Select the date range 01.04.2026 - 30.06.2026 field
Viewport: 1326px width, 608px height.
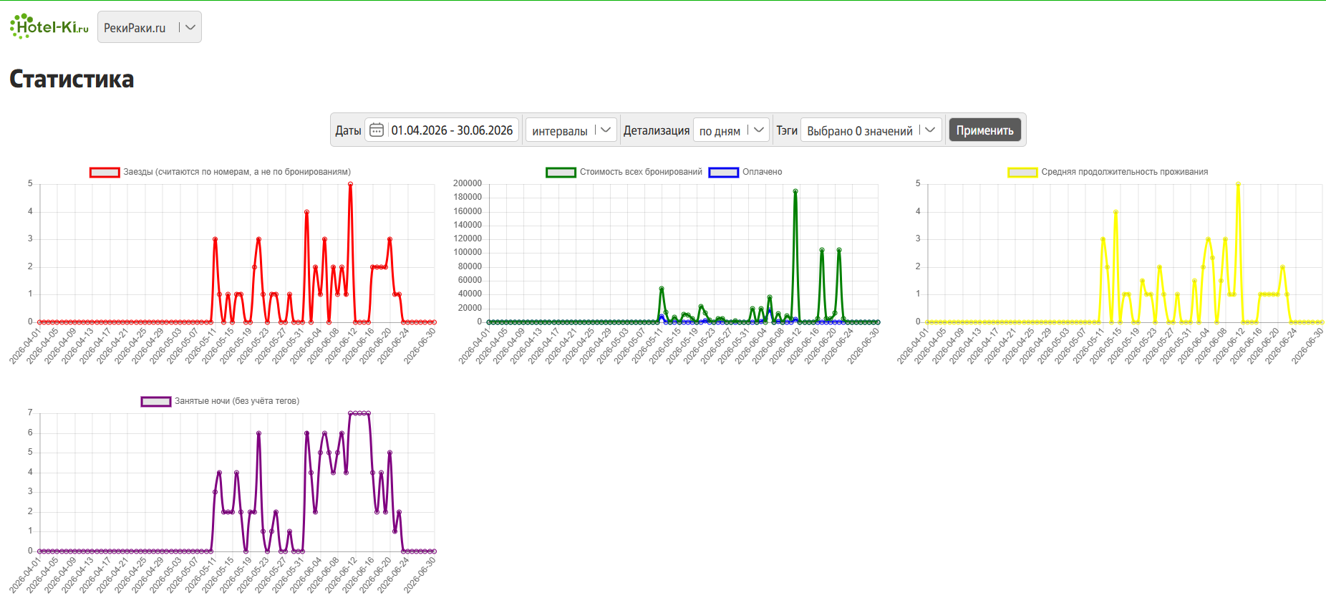(x=452, y=130)
